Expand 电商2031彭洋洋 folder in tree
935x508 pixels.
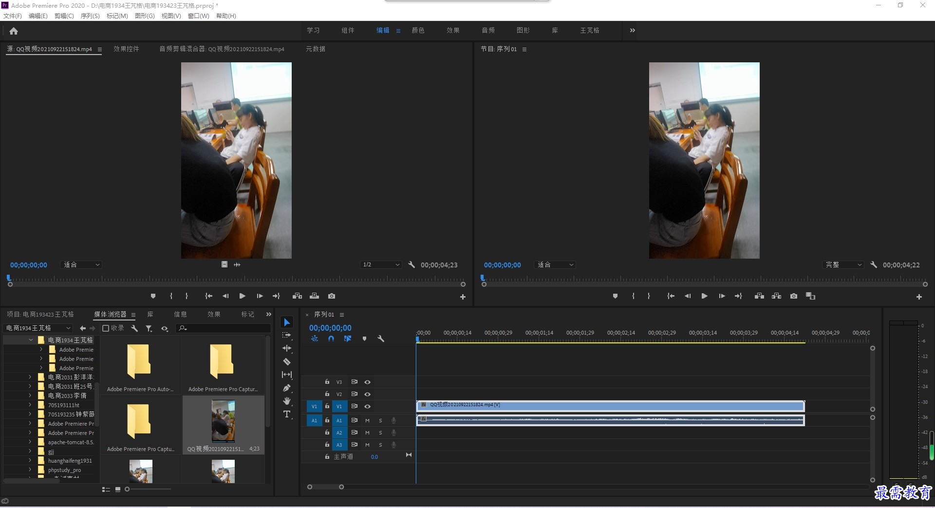(30, 377)
